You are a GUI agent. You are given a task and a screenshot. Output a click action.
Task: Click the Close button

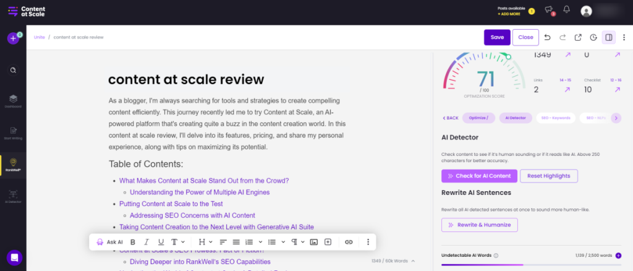525,37
